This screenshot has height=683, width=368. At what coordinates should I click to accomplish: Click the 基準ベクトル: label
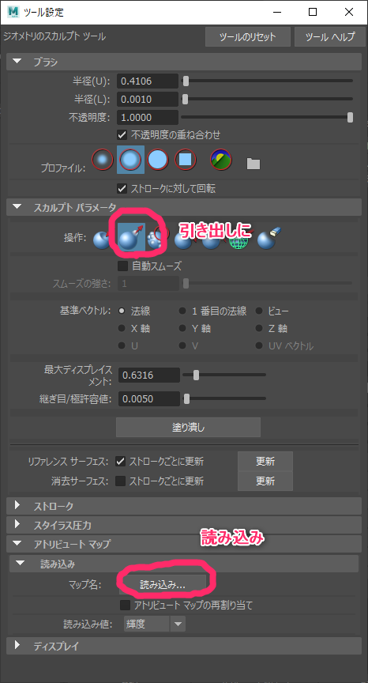tap(86, 311)
